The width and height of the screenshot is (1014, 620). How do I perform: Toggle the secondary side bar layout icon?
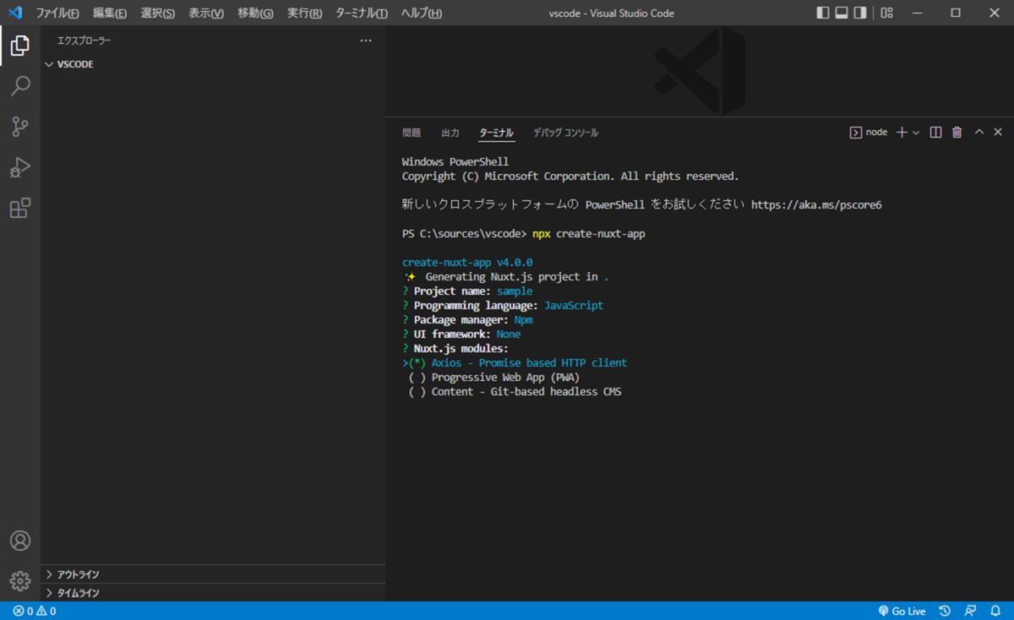pyautogui.click(x=860, y=13)
